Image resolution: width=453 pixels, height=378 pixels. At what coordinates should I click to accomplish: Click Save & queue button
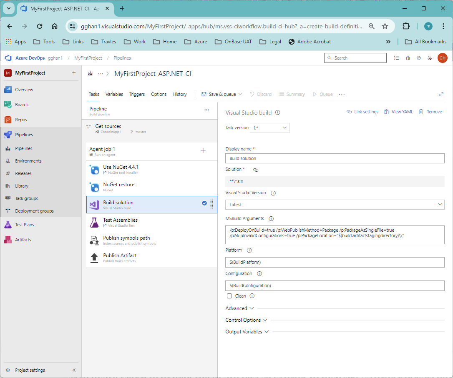221,94
